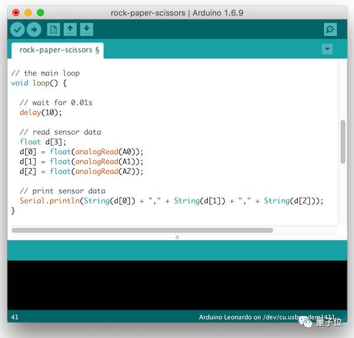Viewport: 354px width, 338px height.
Task: Click the 'void loop() {' line
Action: click(x=39, y=83)
